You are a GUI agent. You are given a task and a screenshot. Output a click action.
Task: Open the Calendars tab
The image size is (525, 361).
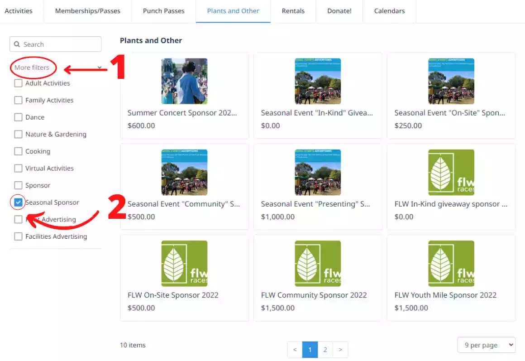pos(389,11)
